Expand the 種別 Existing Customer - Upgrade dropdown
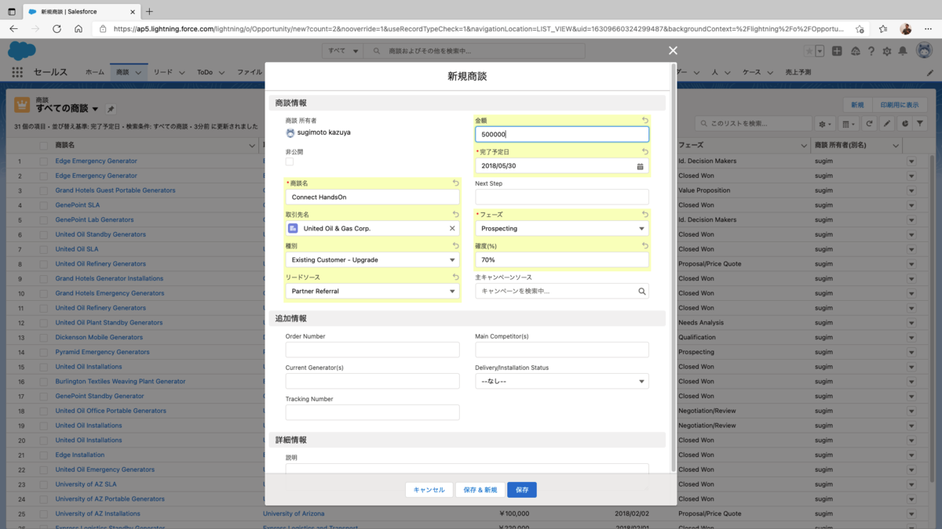 (372, 260)
